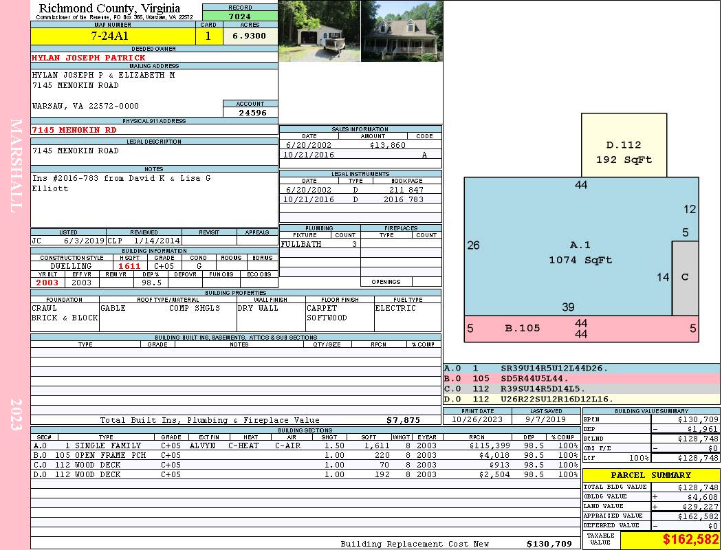The height and width of the screenshot is (550, 722).
Task: Click building replacement cost new $130,709 at bottom
Action: (x=549, y=544)
